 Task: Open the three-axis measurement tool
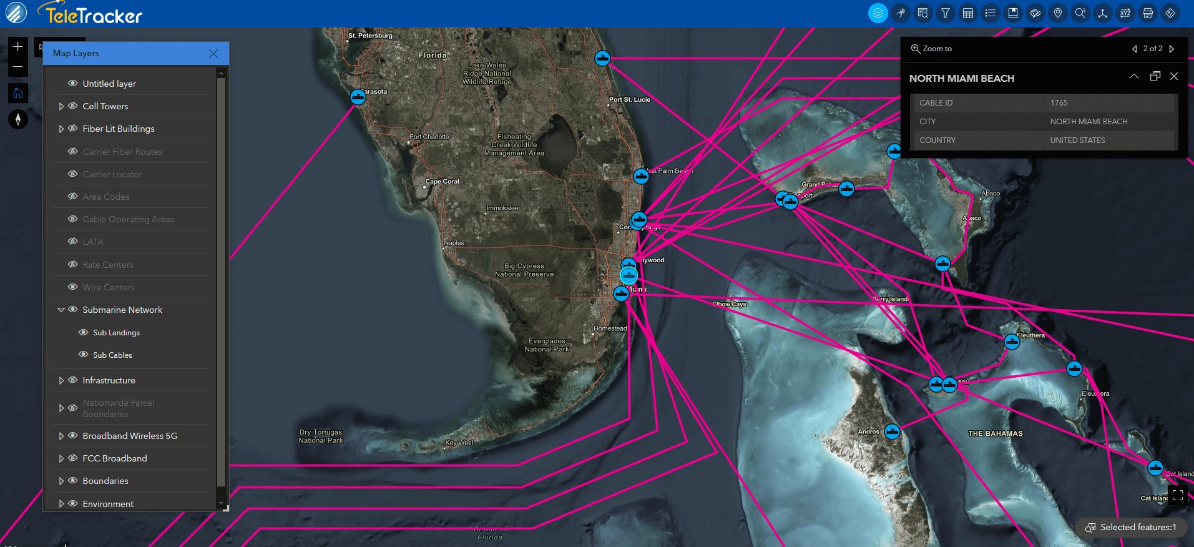pos(1103,13)
